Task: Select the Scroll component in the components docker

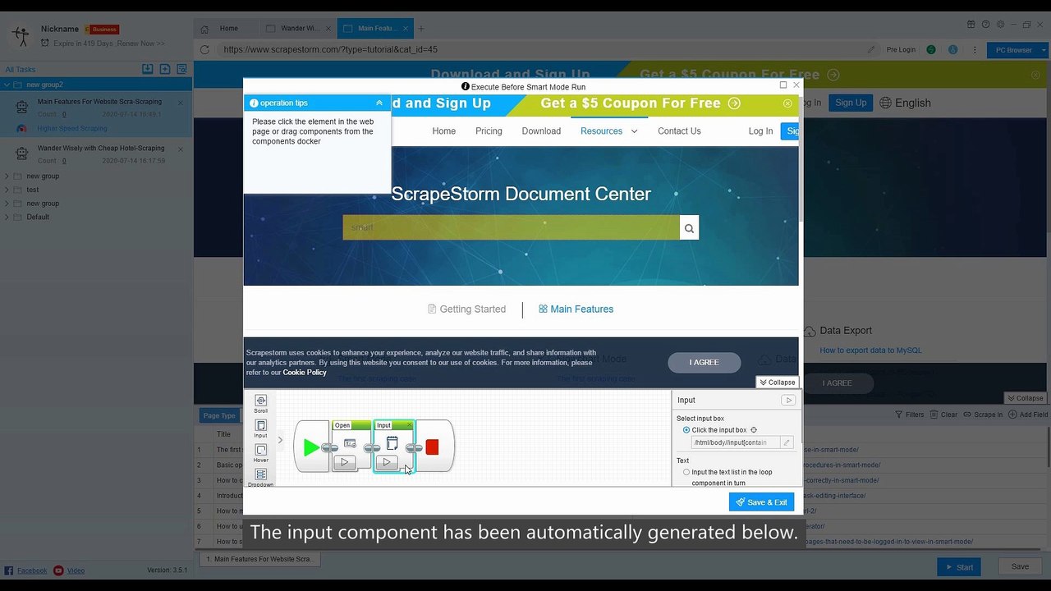Action: point(260,403)
